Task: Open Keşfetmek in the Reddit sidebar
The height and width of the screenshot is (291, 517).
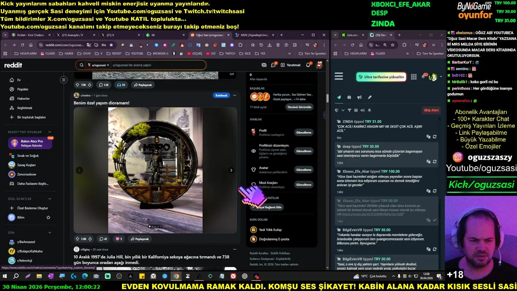Action: 25,108
